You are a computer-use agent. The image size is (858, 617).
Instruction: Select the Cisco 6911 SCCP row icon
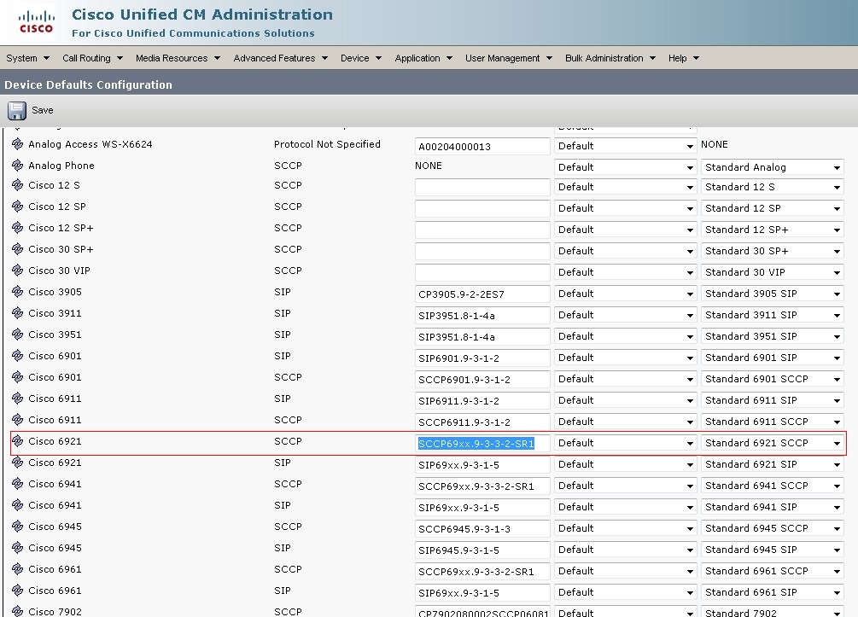[x=18, y=420]
